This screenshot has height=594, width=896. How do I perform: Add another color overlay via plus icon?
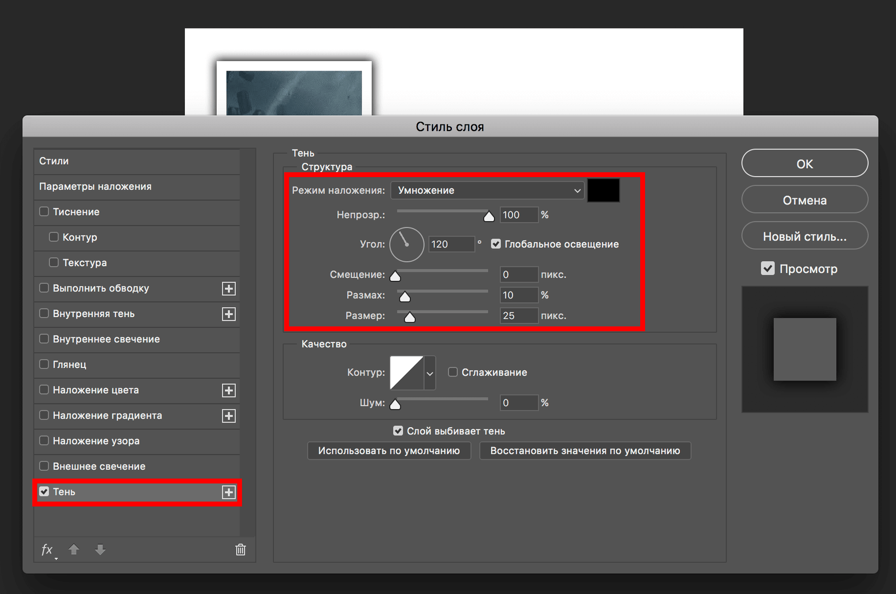pos(228,391)
